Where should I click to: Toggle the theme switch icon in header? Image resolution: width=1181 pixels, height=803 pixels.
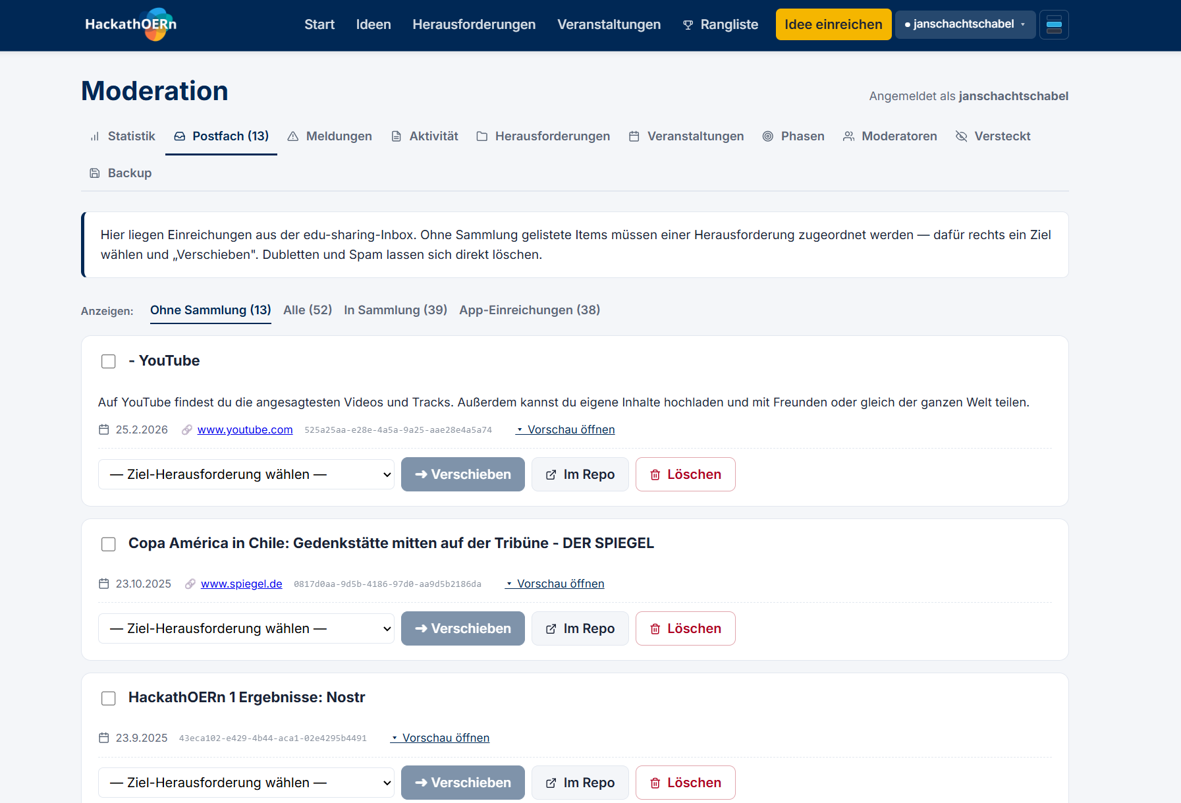[x=1054, y=25]
